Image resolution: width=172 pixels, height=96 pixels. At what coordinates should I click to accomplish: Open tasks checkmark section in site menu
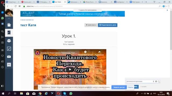coord(9,49)
